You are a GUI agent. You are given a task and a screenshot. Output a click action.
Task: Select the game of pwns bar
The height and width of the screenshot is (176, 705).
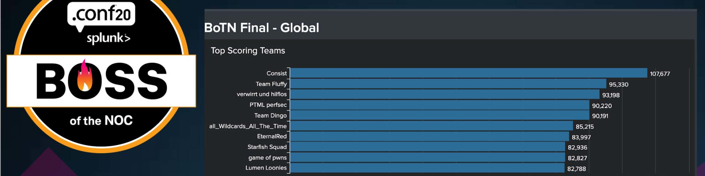427,158
